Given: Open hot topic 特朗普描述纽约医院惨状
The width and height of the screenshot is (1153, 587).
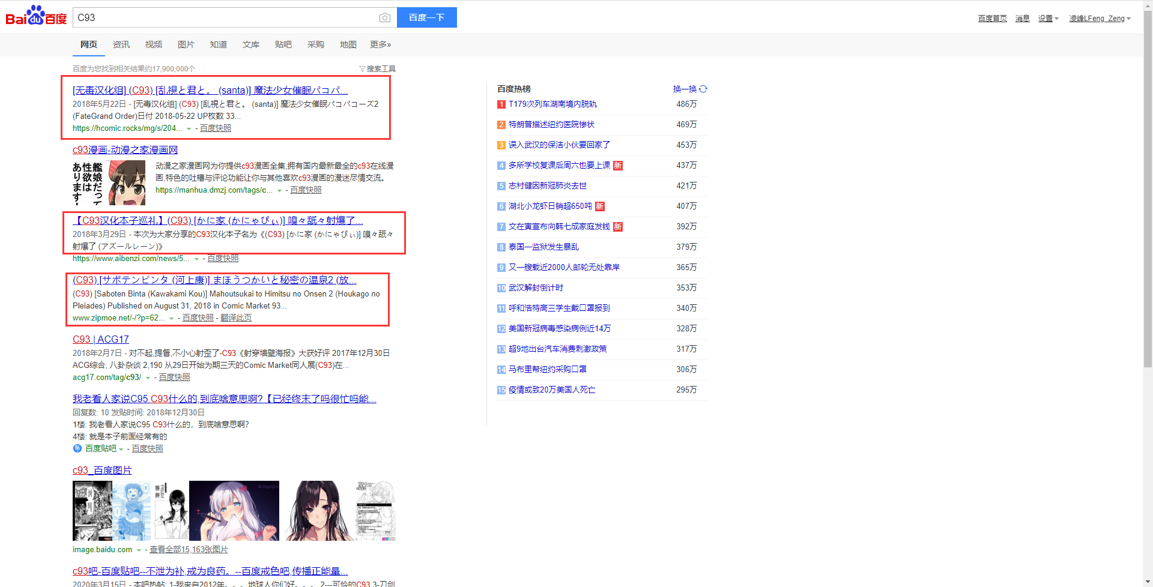Looking at the screenshot, I should (551, 125).
